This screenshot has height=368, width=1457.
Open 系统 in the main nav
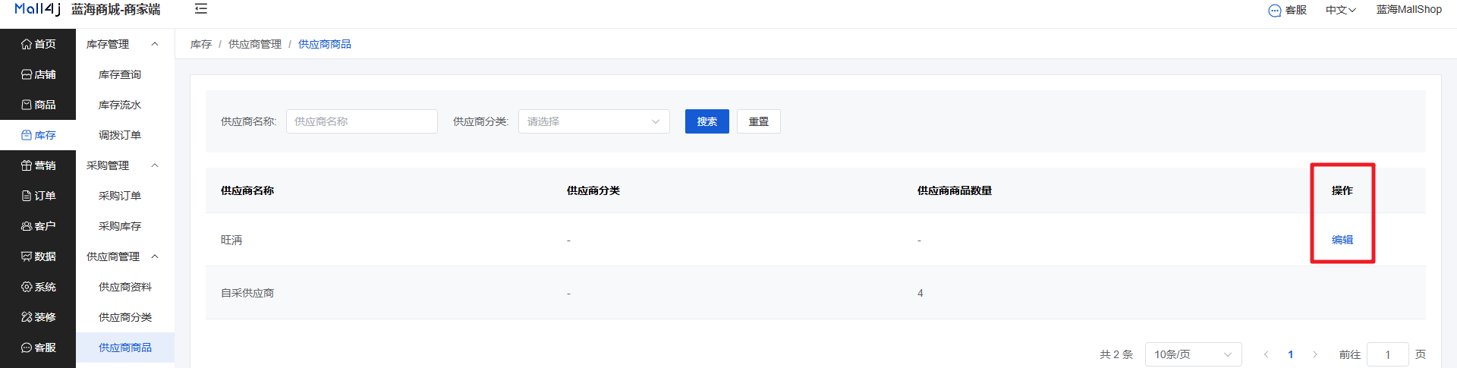(38, 287)
